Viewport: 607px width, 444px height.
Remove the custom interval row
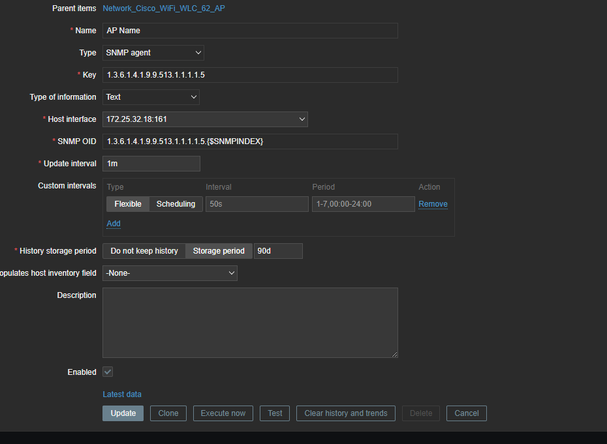[x=433, y=204]
